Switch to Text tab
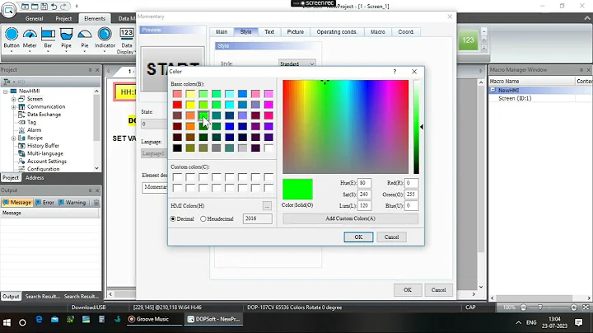The width and height of the screenshot is (593, 333). 269,32
